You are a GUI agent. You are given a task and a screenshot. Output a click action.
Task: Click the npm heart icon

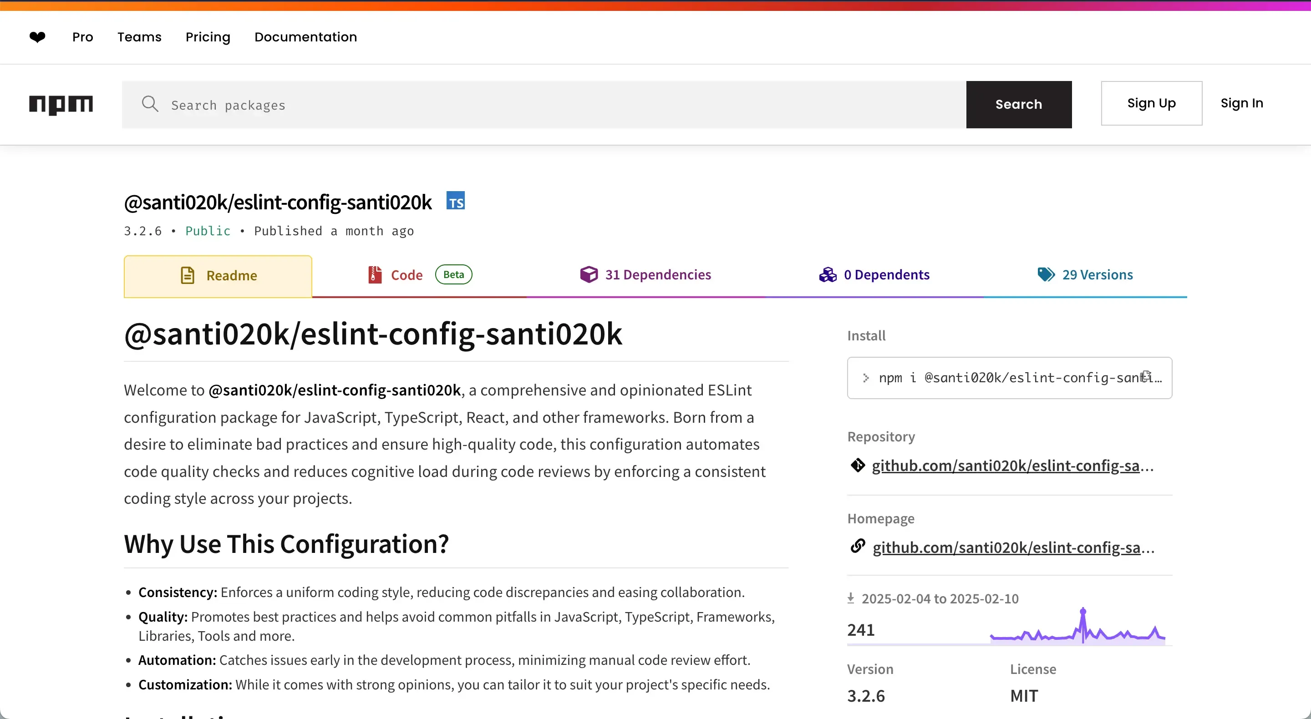coord(37,37)
